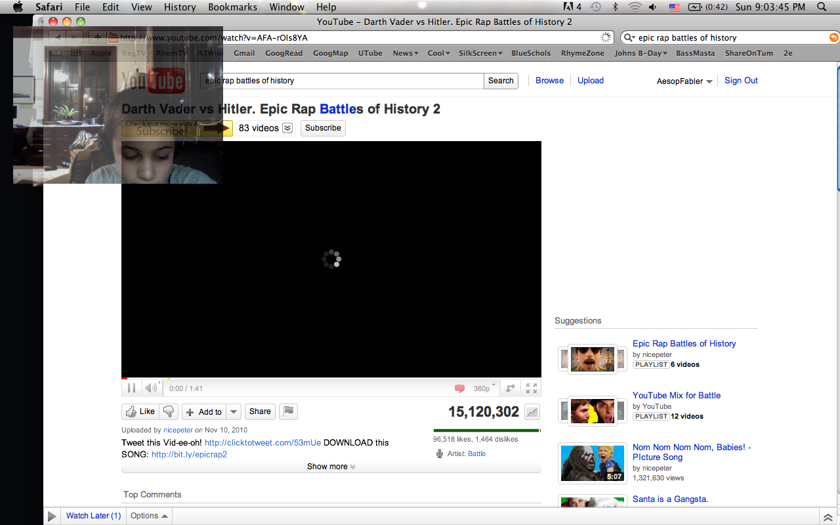840x525 pixels.
Task: Click the Adobe updater menu bar icon
Action: click(x=572, y=7)
